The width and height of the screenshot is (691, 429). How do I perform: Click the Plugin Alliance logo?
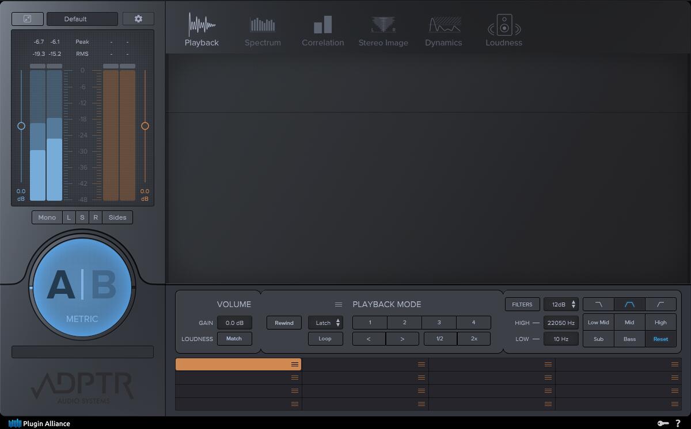click(39, 423)
